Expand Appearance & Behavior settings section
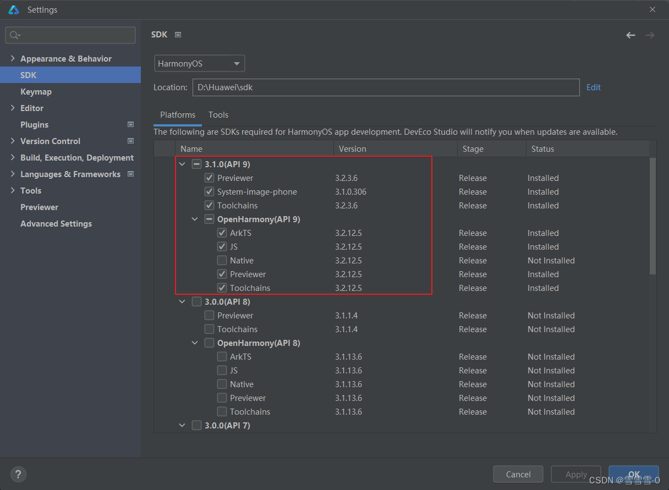Viewport: 669px width, 490px height. pyautogui.click(x=13, y=58)
